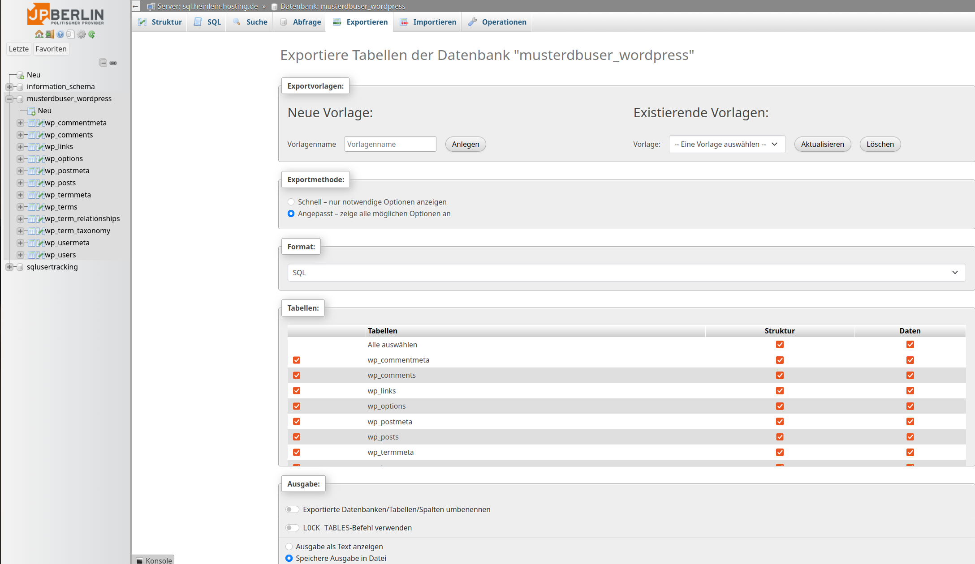
Task: Click the Anlegen button
Action: pyautogui.click(x=465, y=144)
